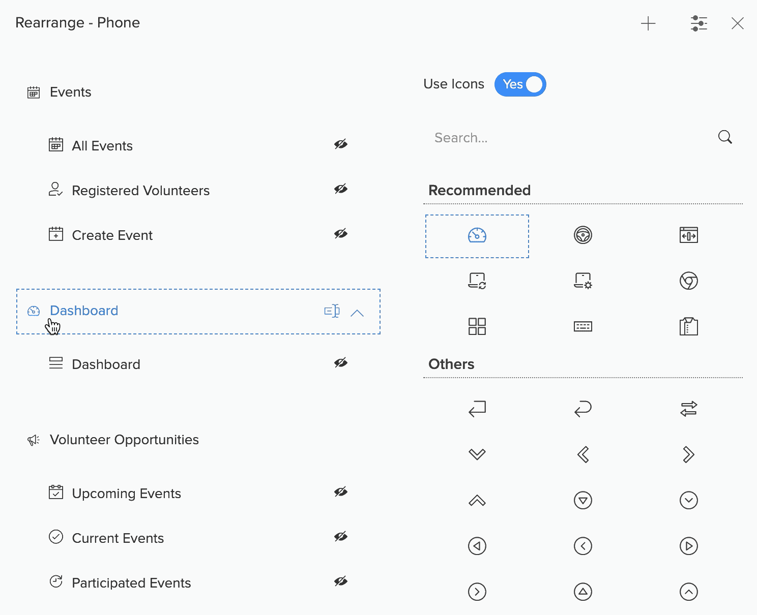Image resolution: width=757 pixels, height=615 pixels.
Task: Turn off the Use Icons switch
Action: point(520,84)
